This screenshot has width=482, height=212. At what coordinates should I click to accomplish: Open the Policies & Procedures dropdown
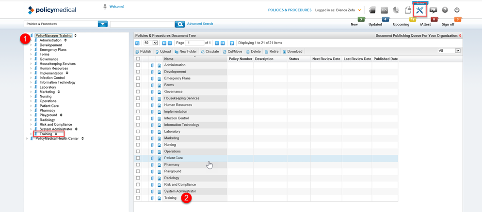[x=103, y=24]
